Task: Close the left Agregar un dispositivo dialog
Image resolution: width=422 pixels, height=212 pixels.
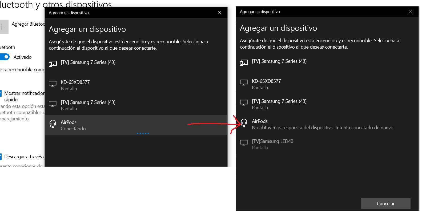Action: click(220, 13)
